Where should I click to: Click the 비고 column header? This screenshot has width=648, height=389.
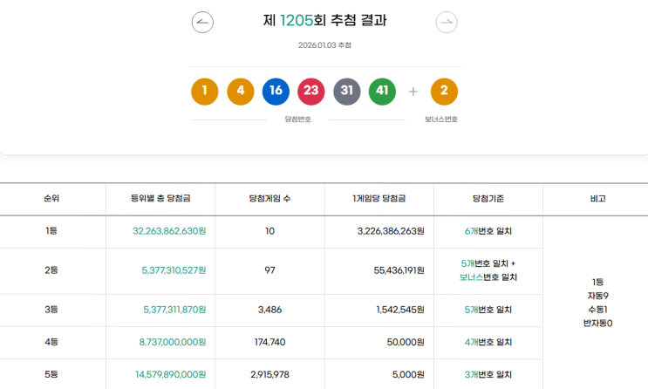tap(597, 199)
